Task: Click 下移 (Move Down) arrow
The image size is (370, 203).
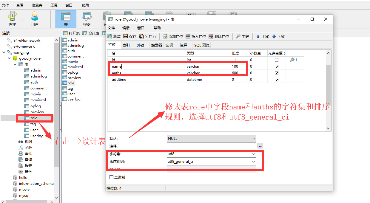Action: (278, 36)
